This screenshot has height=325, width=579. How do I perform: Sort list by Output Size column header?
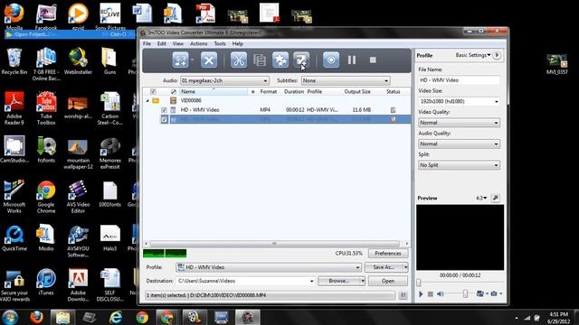(x=357, y=91)
